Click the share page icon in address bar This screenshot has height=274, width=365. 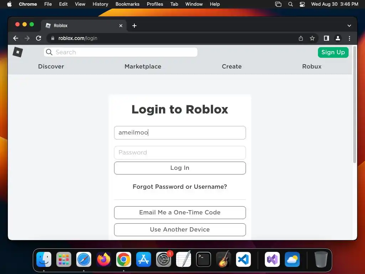301,38
